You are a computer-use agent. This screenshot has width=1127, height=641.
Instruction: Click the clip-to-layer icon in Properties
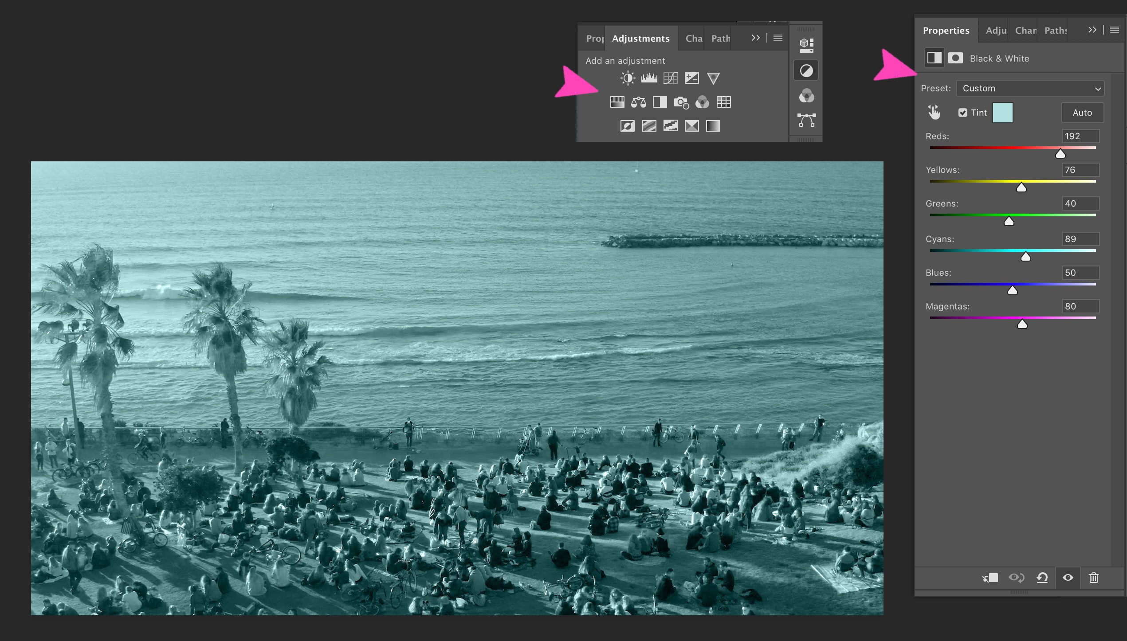click(x=990, y=578)
